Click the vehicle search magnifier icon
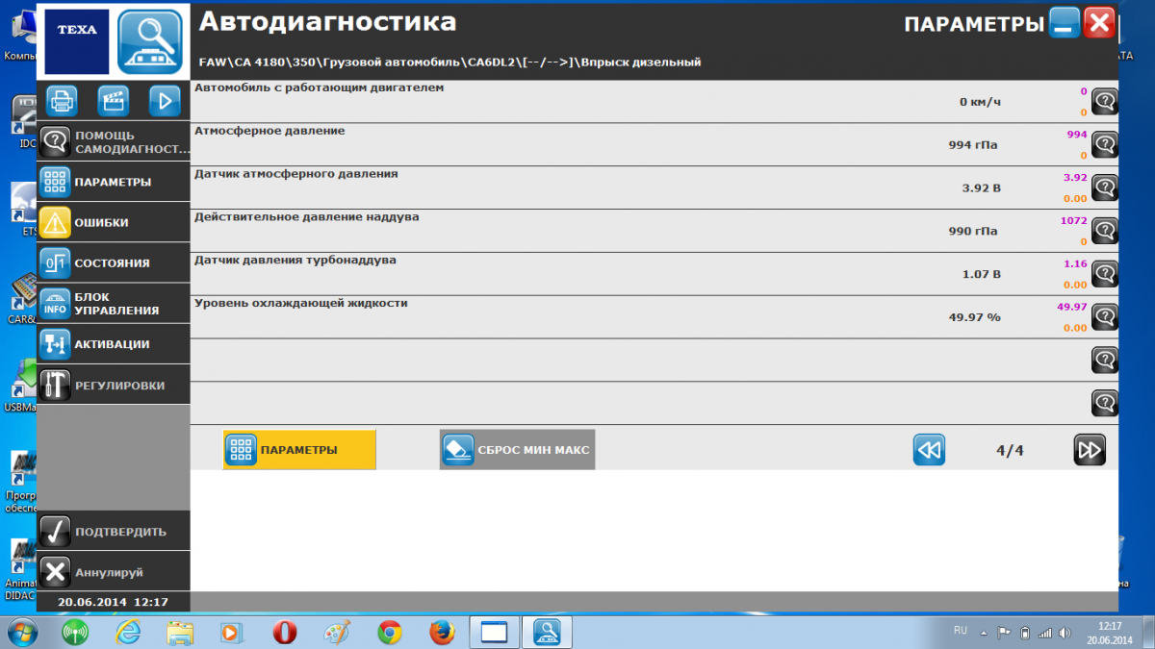 150,41
